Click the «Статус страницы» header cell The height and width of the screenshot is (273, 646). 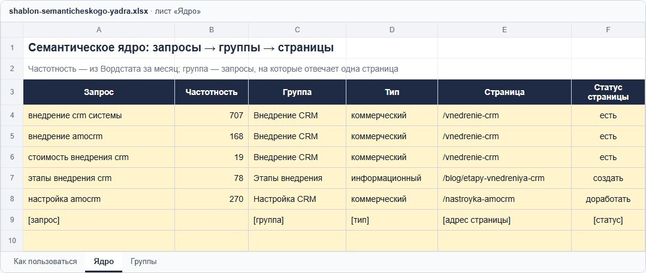(x=608, y=92)
